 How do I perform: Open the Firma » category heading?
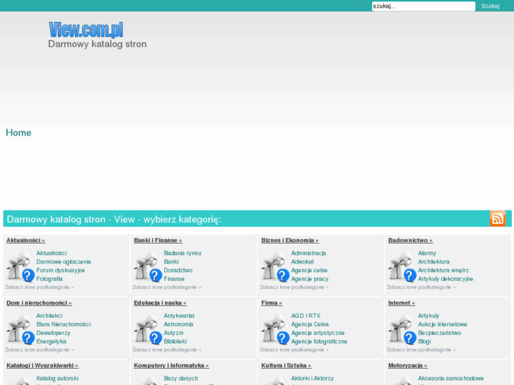point(271,303)
